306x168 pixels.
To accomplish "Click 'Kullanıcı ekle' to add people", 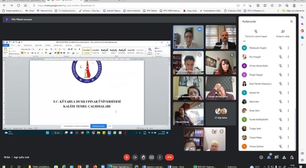I will [x=283, y=33].
